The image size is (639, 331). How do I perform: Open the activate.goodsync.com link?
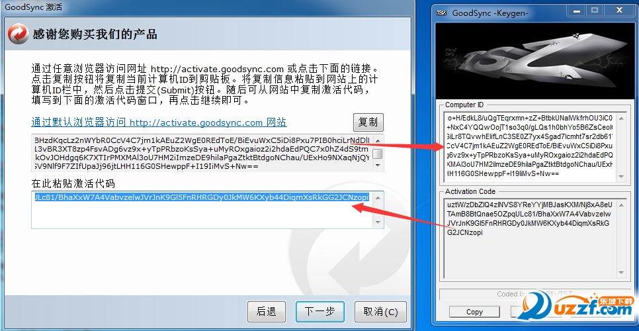[159, 122]
